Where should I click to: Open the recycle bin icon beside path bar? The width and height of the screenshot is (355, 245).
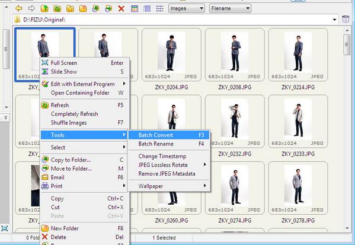tap(346, 19)
